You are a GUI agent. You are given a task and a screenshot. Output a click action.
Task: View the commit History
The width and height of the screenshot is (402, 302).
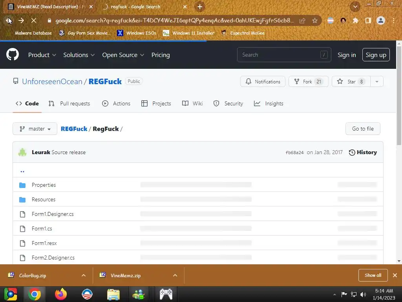[363, 152]
